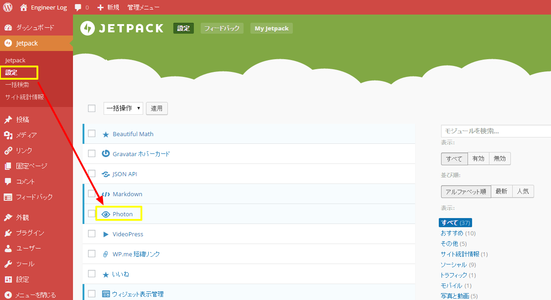551x300 pixels.
Task: Click the sidebar 設定 sliders icon
Action: 8,280
